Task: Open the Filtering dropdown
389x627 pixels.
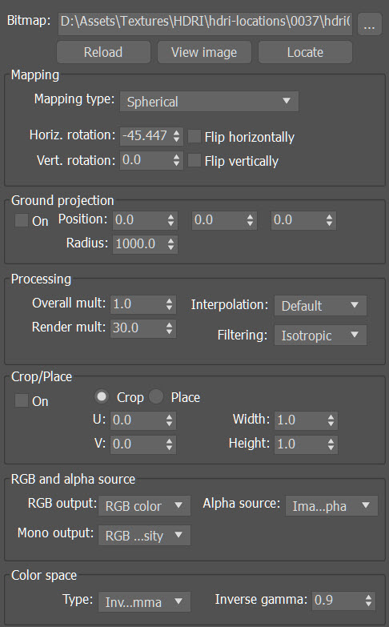Action: click(320, 335)
